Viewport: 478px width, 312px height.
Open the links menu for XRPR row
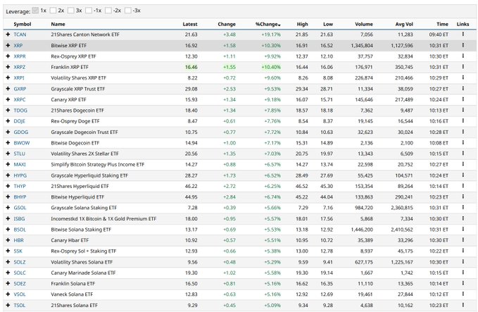(x=463, y=56)
